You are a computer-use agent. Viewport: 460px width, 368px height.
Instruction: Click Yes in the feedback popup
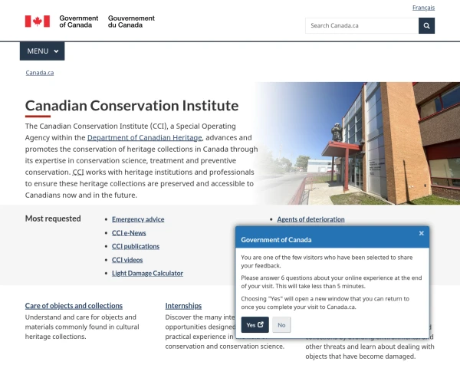pyautogui.click(x=255, y=325)
